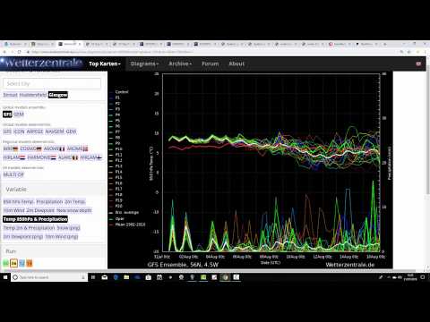Click the browser reload icon
The image size is (430, 322).
[20, 52]
